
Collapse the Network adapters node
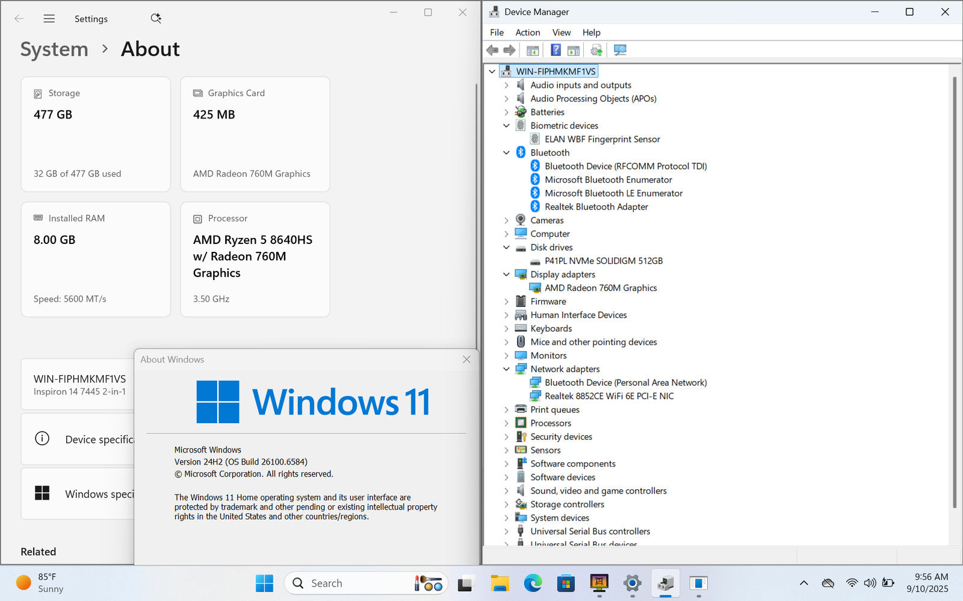pyautogui.click(x=506, y=369)
